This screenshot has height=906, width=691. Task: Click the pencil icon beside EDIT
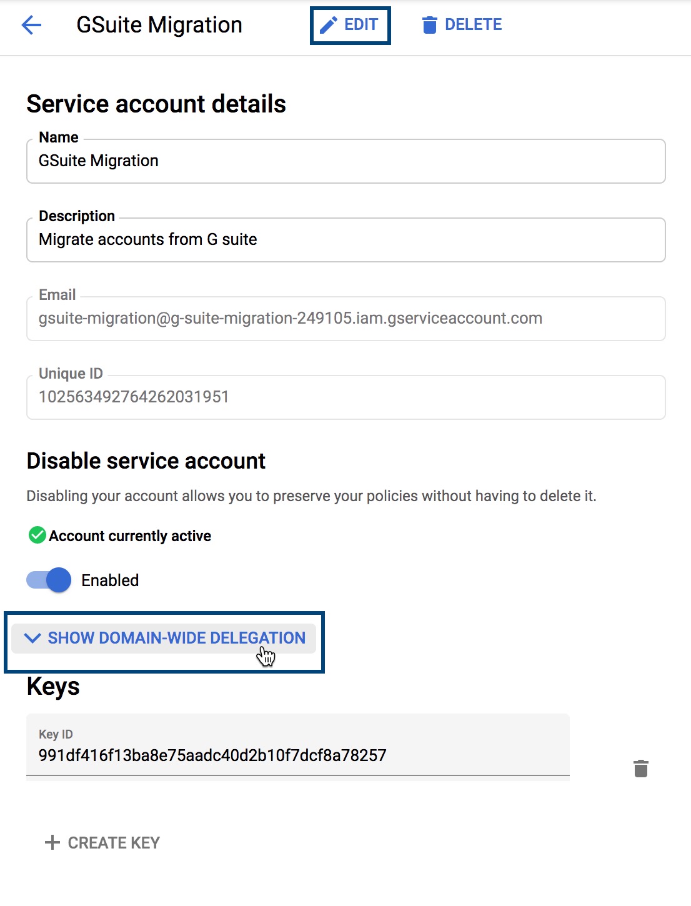click(x=327, y=24)
